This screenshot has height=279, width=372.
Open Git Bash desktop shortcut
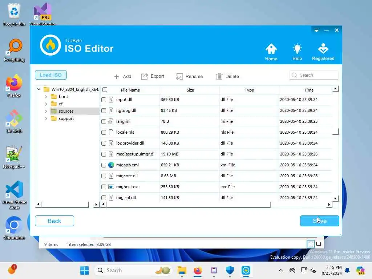pos(14,121)
